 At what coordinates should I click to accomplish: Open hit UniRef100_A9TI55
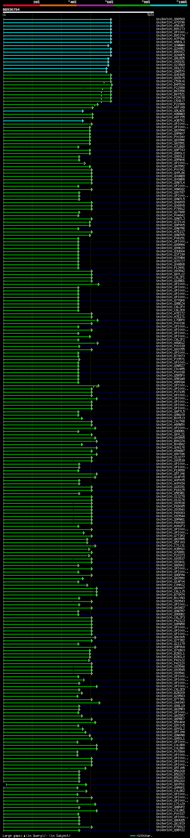click(170, 117)
